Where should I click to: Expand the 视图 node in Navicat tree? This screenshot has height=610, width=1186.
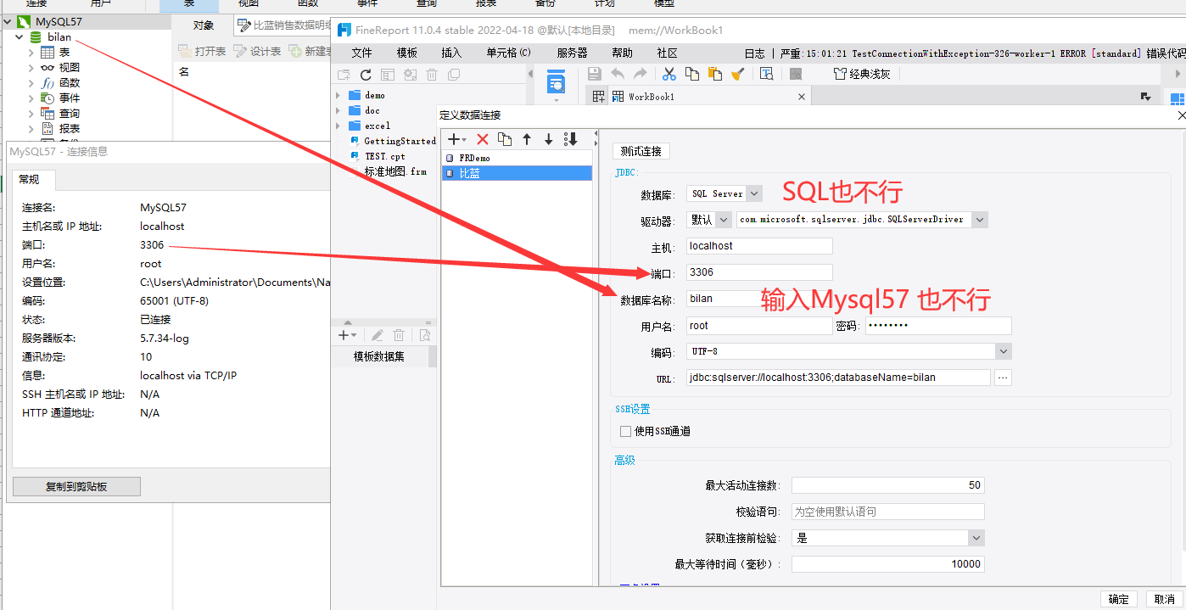(x=31, y=68)
